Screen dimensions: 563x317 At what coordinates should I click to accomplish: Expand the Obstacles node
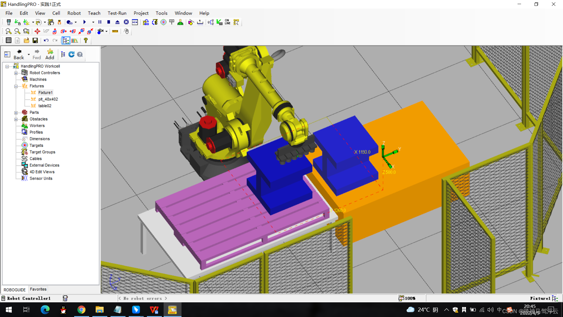point(16,119)
